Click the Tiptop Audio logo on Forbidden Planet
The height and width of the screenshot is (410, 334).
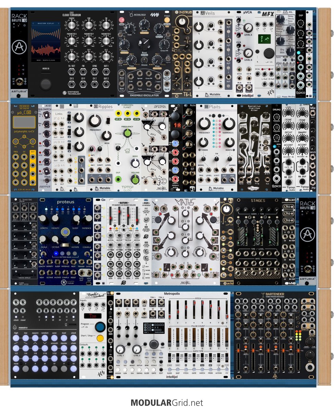[x=127, y=188]
